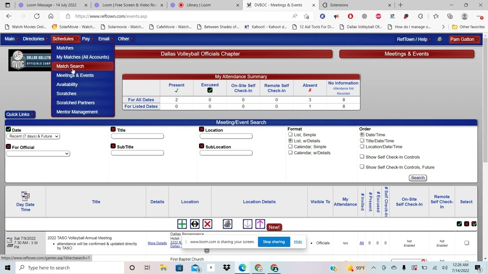Viewport: 488px width, 274px height.
Task: Open Dropbox from the taskbar
Action: [226, 268]
